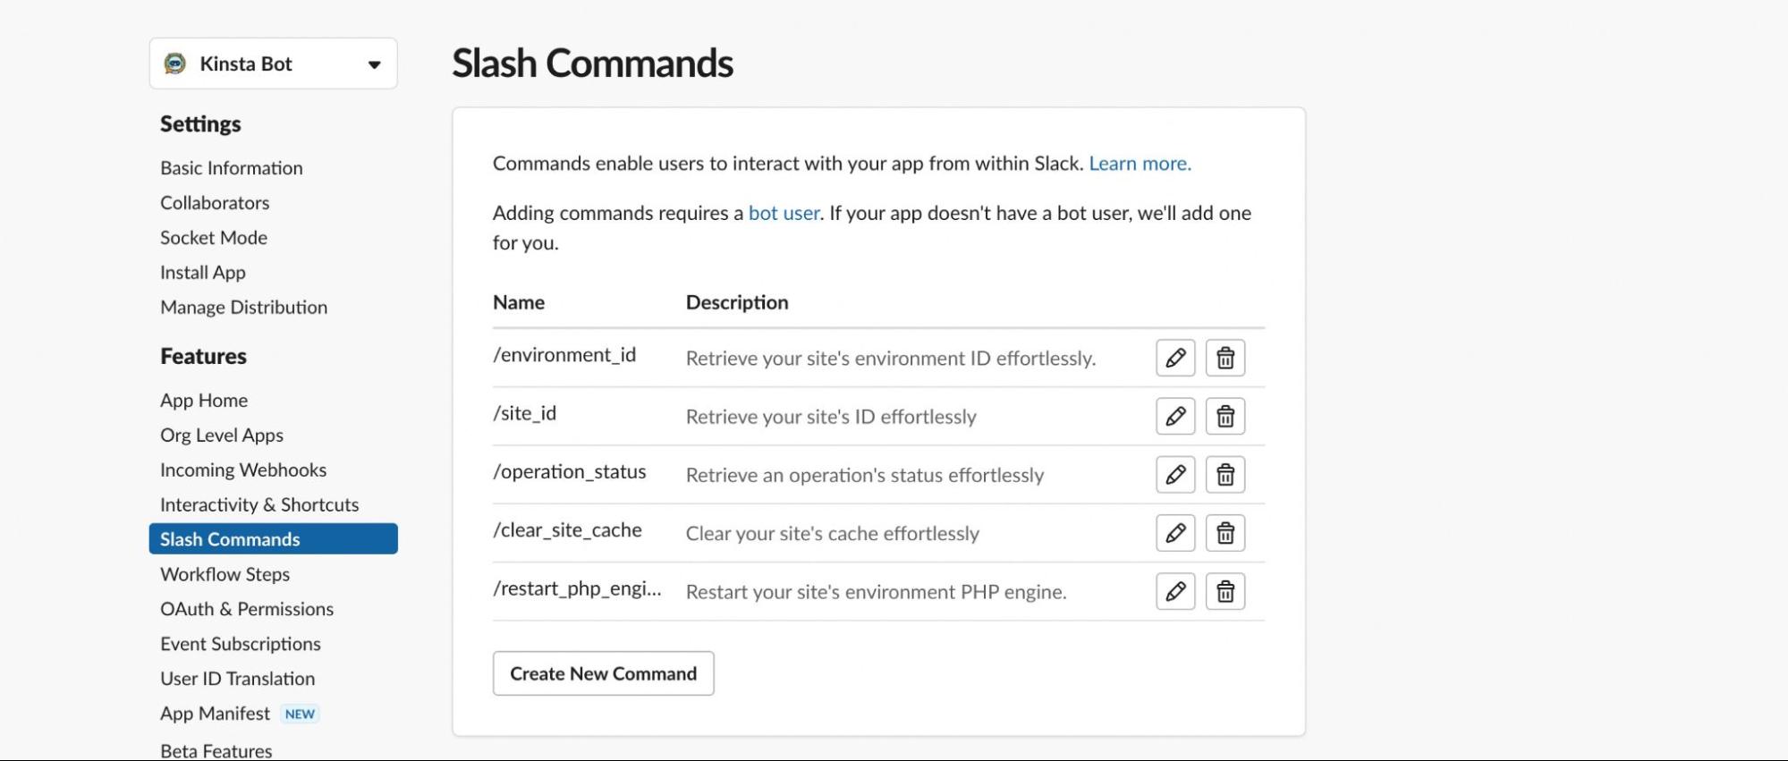Open Incoming Webhooks feature
This screenshot has width=1788, height=761.
pyautogui.click(x=243, y=470)
